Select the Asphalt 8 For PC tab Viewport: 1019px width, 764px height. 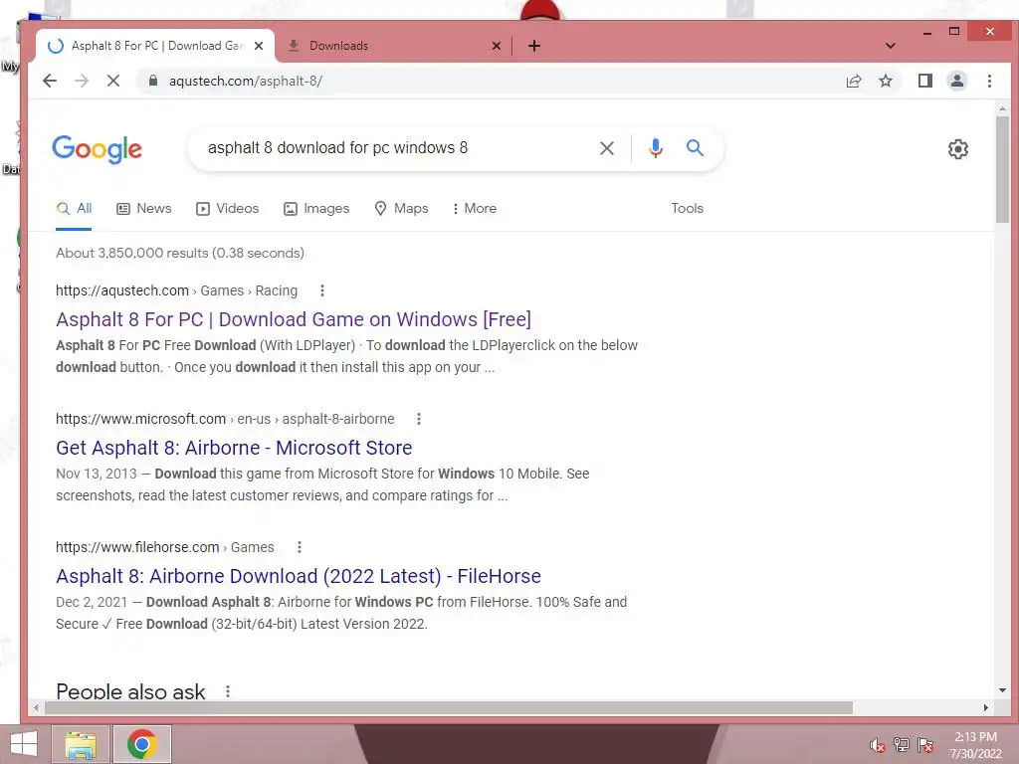pos(155,46)
